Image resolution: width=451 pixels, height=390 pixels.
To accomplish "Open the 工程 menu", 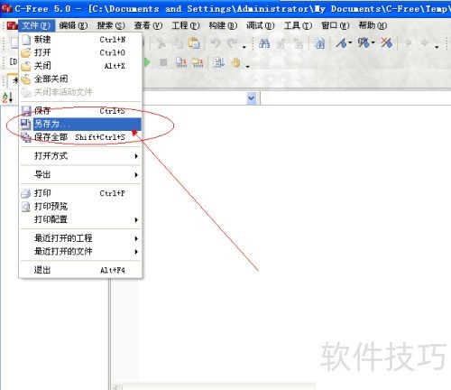I will click(186, 25).
